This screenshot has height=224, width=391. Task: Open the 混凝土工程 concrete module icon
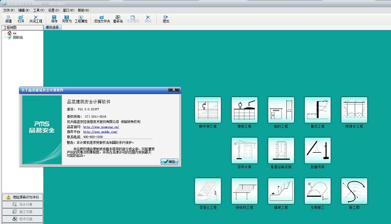coord(208,191)
